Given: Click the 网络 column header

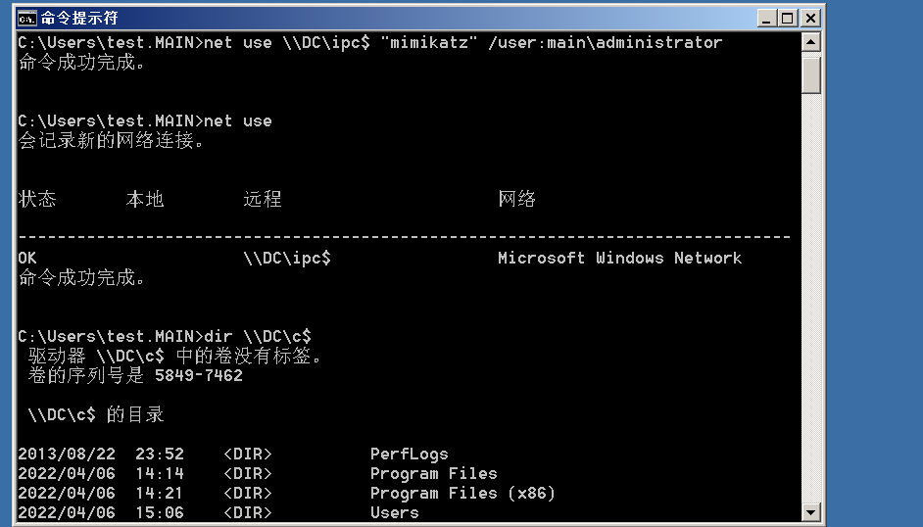Looking at the screenshot, I should click(x=516, y=199).
